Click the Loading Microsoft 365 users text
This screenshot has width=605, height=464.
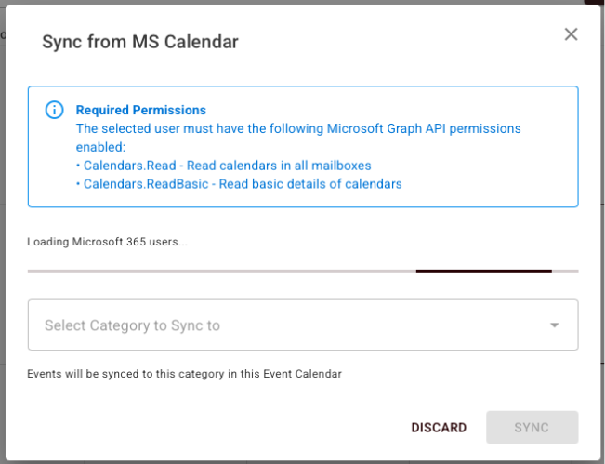point(108,242)
